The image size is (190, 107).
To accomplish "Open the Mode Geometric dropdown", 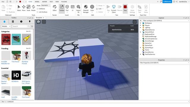I will 45,5.
